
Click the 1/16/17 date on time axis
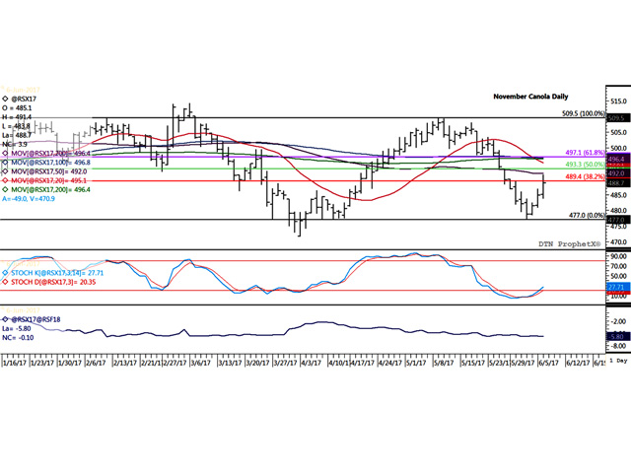16,363
